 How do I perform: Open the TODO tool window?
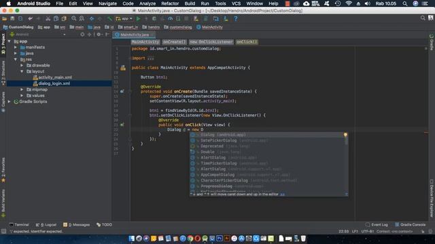(x=104, y=224)
